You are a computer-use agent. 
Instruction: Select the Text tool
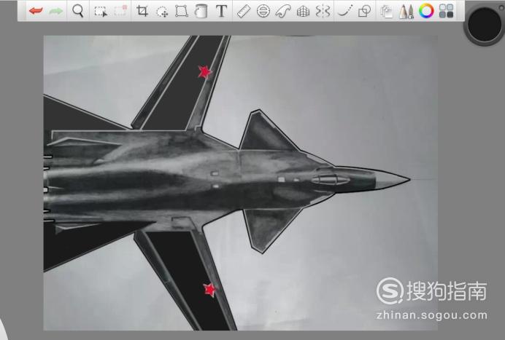tap(221, 11)
